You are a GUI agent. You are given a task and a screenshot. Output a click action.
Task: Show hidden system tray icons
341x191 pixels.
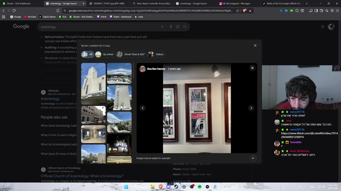300,187
